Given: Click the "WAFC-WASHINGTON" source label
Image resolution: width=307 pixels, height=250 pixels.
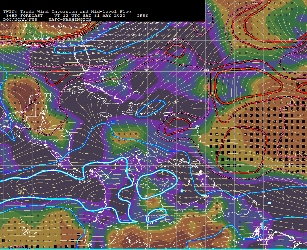Looking at the screenshot, I should click(70, 20).
